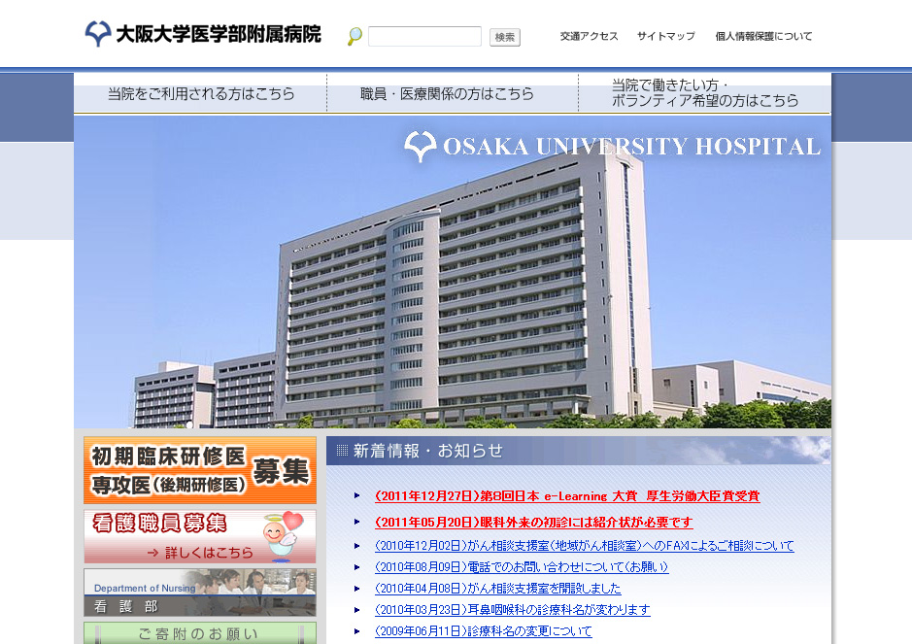The image size is (912, 644).
Task: Open the 交通アクセス link
Action: [589, 37]
